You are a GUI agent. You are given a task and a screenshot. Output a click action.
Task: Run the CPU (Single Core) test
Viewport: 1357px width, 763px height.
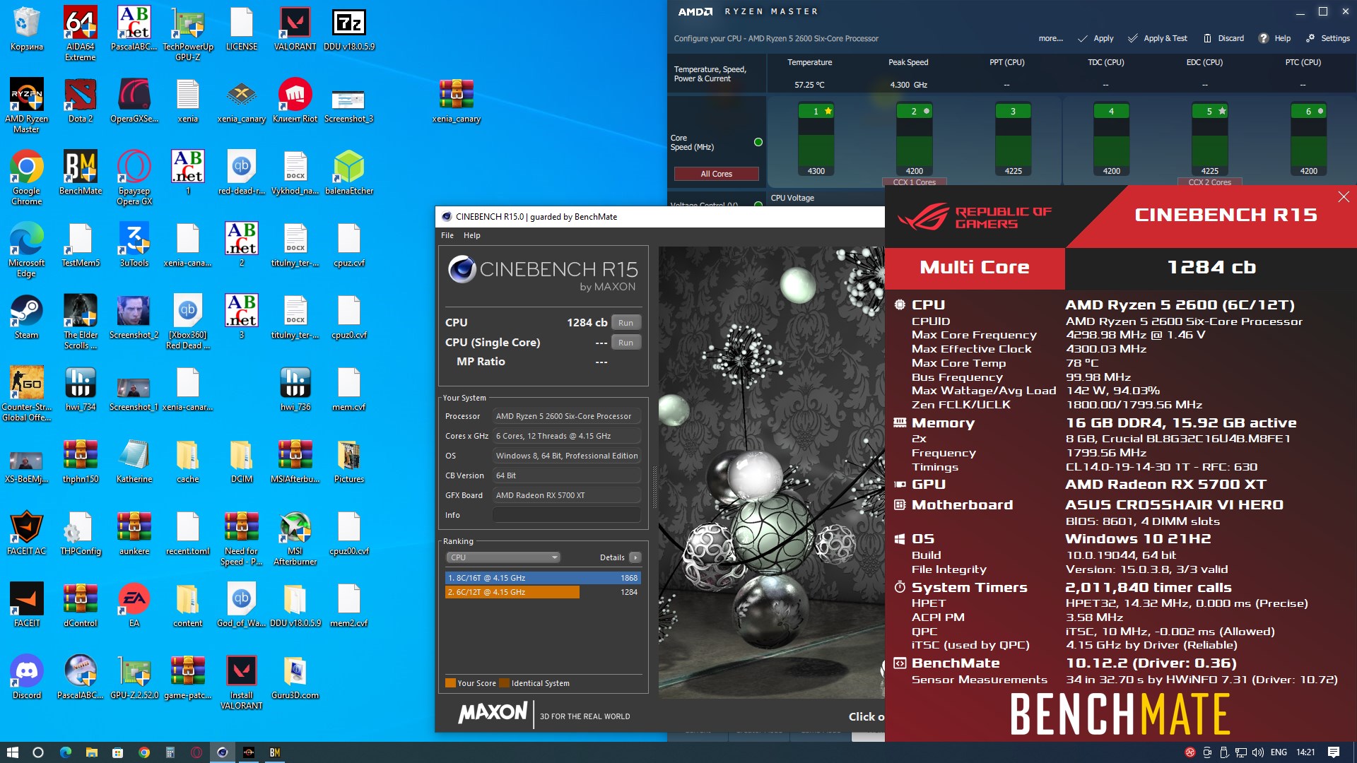pyautogui.click(x=625, y=343)
